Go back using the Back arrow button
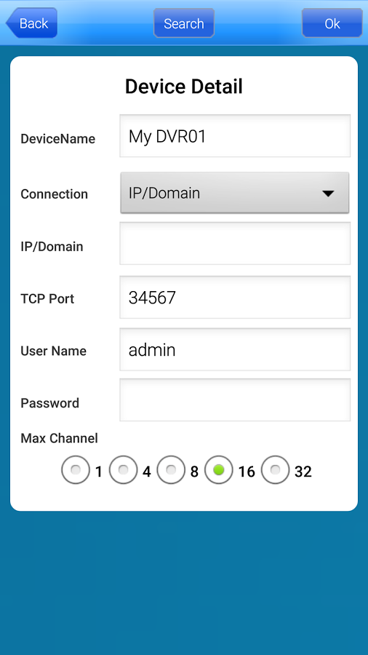Screen dimensions: 368x655 pyautogui.click(x=32, y=23)
